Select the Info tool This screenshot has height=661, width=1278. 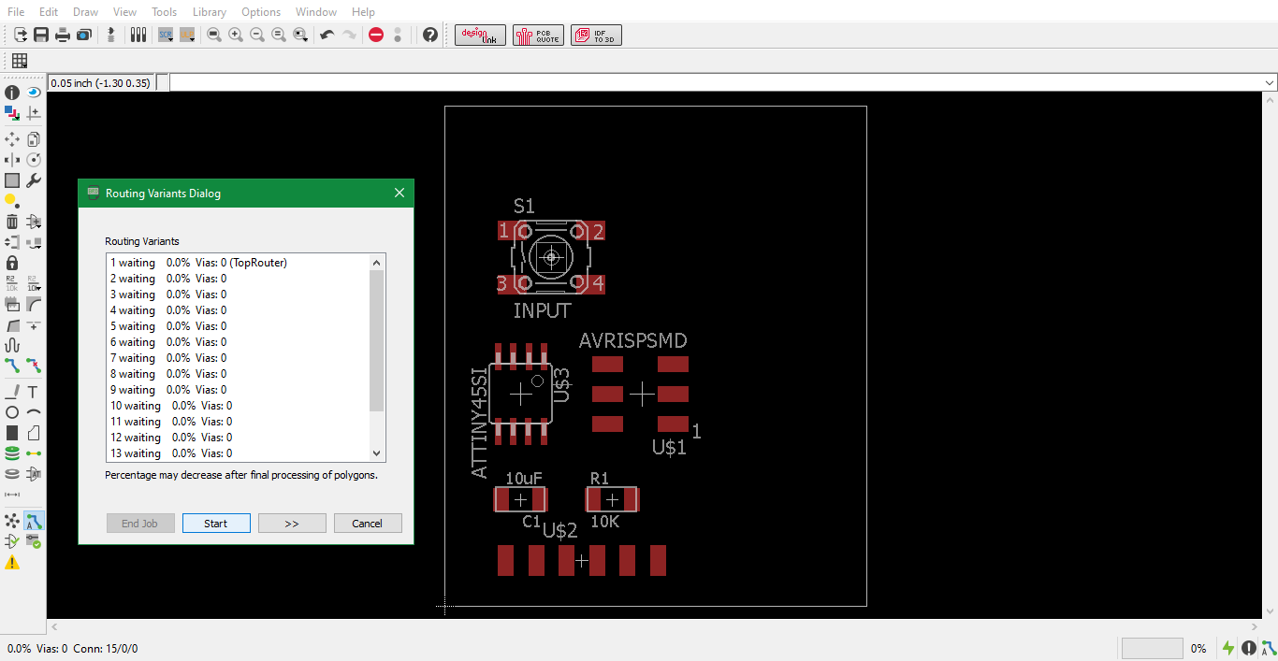12,93
